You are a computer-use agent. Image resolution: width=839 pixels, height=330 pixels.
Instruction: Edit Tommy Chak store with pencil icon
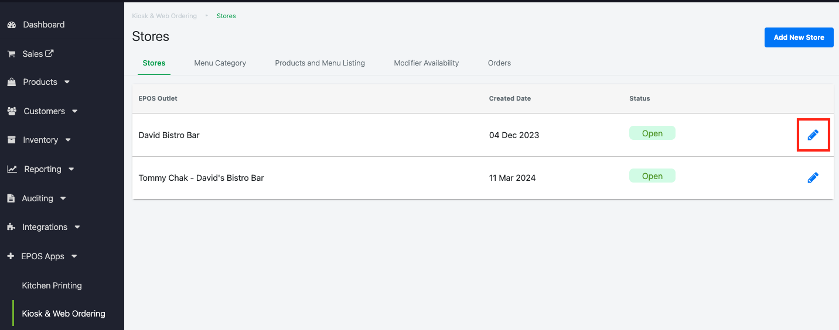click(813, 178)
